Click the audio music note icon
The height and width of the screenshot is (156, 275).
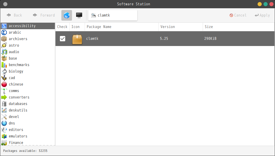click(x=4, y=52)
